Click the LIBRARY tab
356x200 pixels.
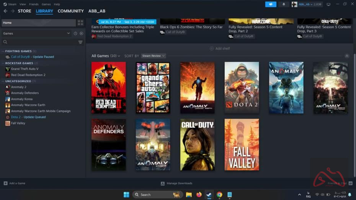(x=44, y=11)
